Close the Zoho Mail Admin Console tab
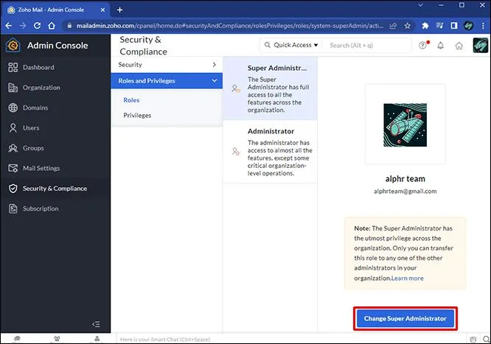This screenshot has width=491, height=344. (x=102, y=10)
